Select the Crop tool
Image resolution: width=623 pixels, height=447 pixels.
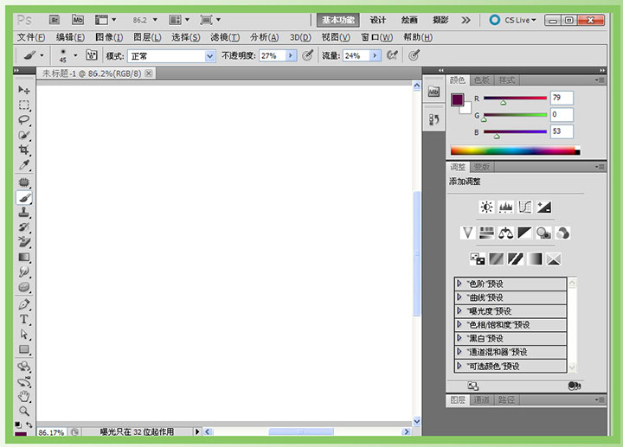coord(24,150)
